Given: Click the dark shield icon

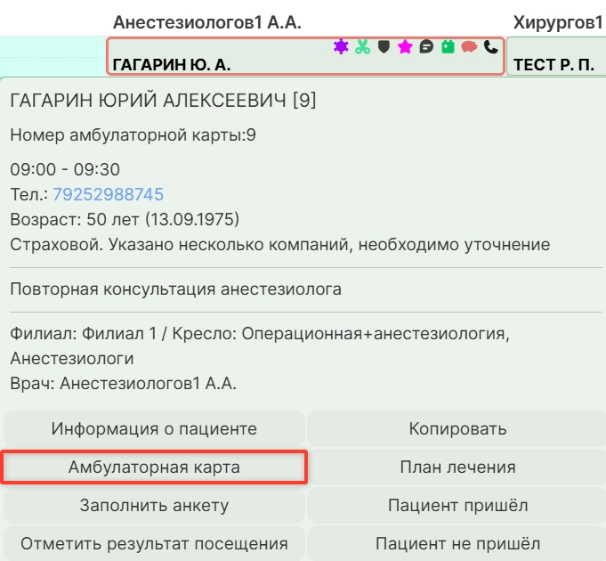Looking at the screenshot, I should coord(384,47).
